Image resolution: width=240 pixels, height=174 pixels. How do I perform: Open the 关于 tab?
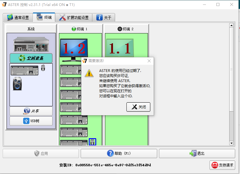[x=104, y=17]
